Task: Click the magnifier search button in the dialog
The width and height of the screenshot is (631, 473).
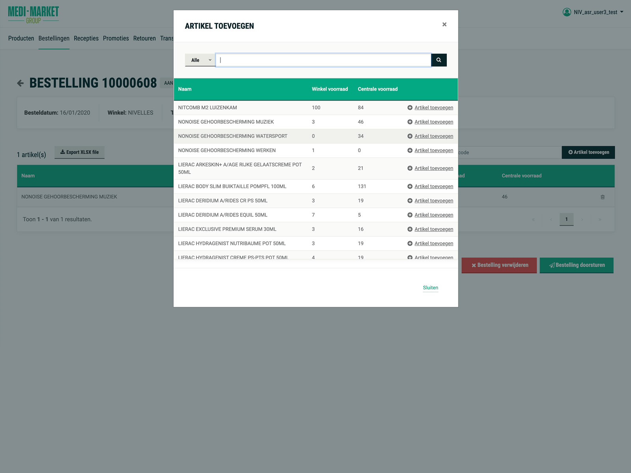Action: click(439, 60)
